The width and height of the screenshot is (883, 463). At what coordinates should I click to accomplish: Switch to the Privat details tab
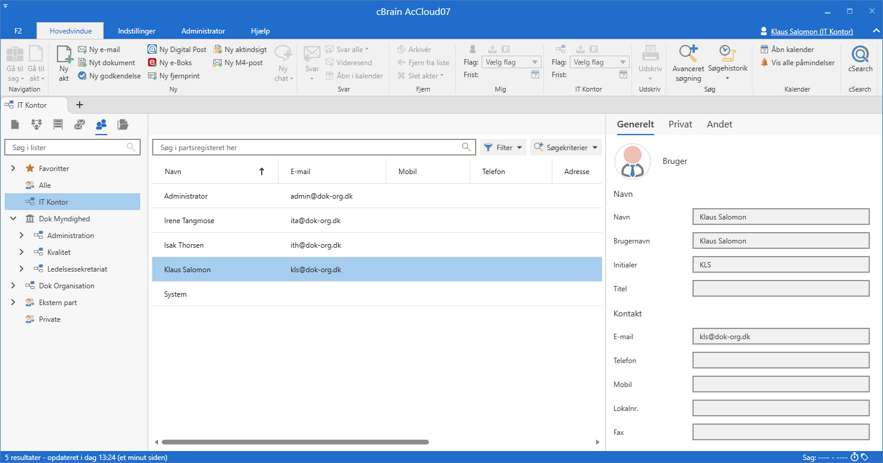click(x=681, y=124)
